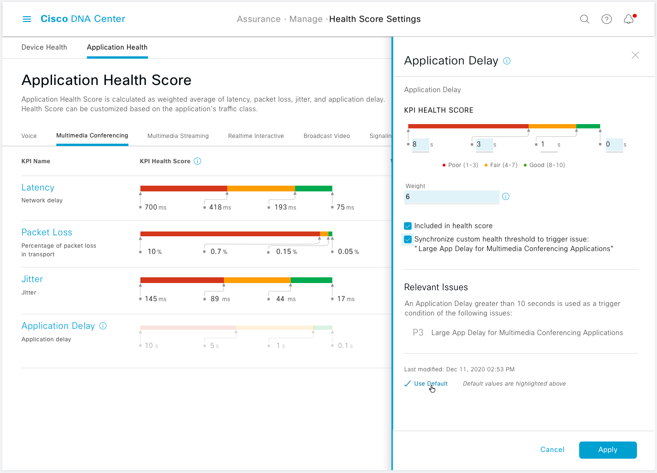Click green Good segment of panel KPI bar
Viewport: 657px width, 473px height.
point(588,126)
